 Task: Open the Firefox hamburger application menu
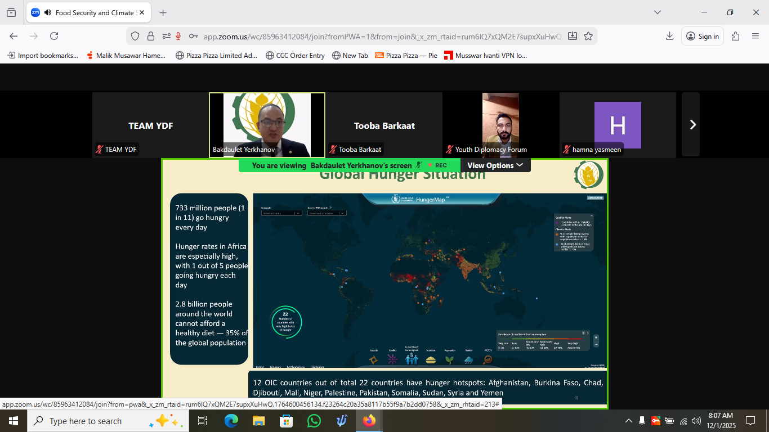(x=755, y=36)
